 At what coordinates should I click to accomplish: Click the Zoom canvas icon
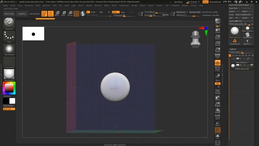click(x=218, y=37)
